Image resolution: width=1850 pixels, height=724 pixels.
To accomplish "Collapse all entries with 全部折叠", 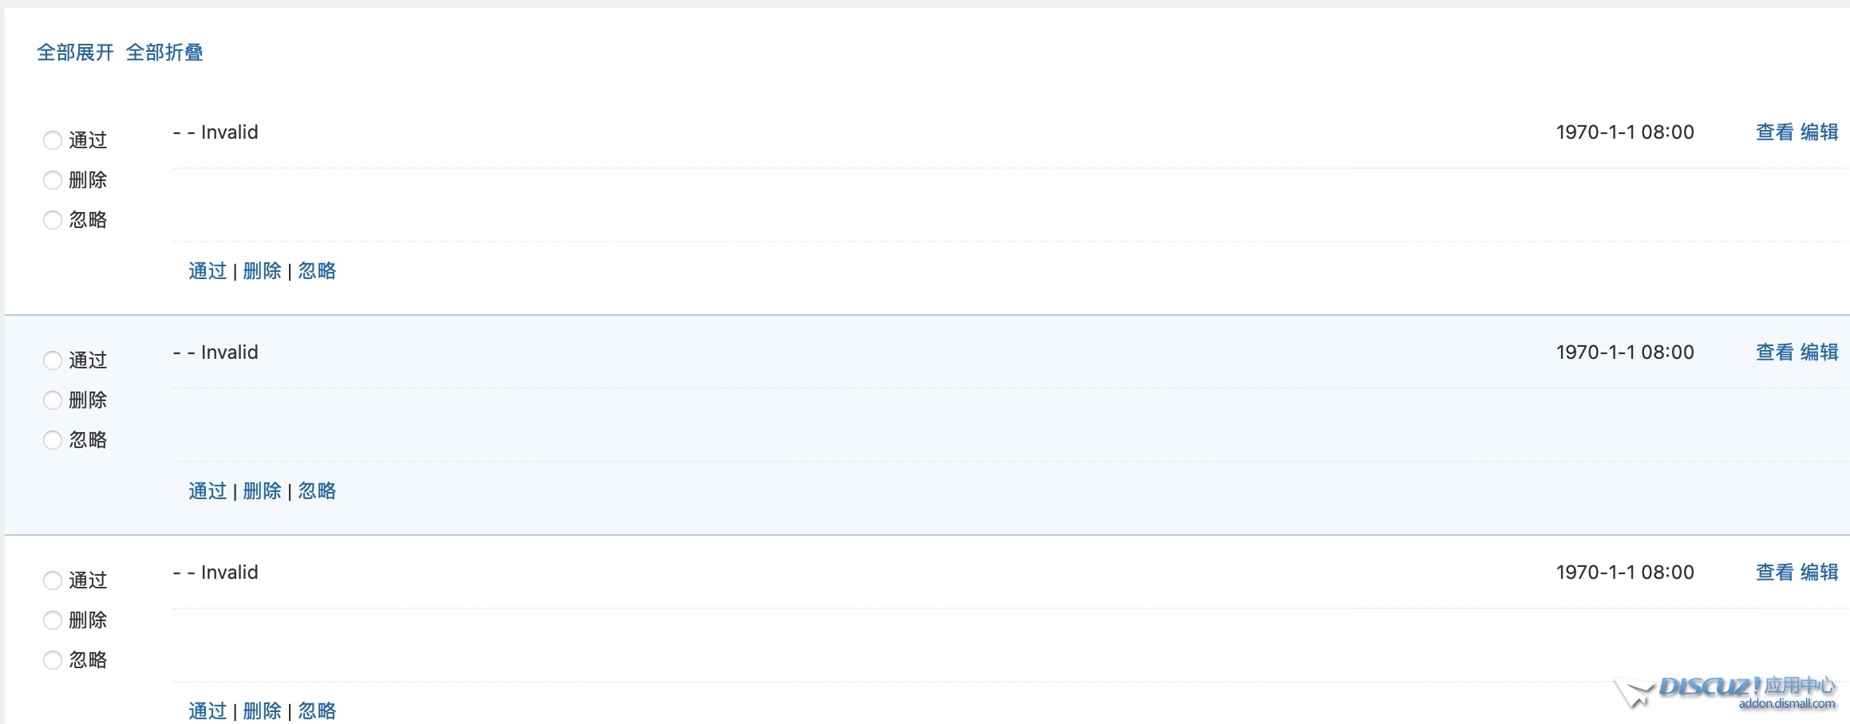I will pos(164,53).
